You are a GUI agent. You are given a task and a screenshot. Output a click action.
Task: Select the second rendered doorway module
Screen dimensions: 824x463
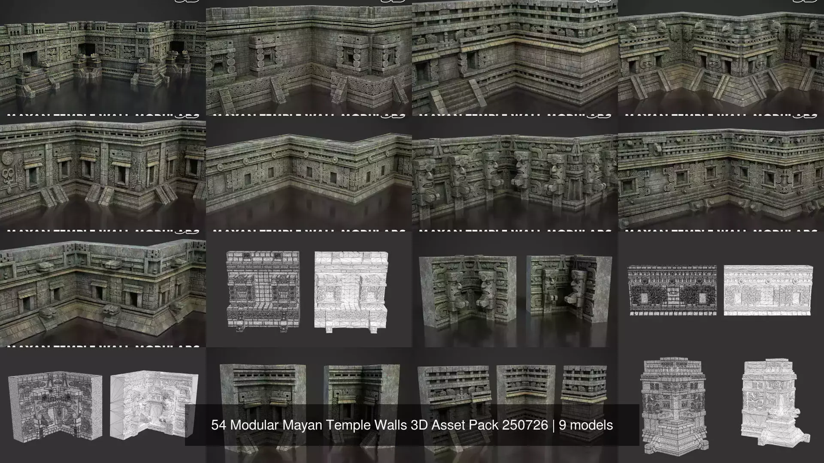362,407
